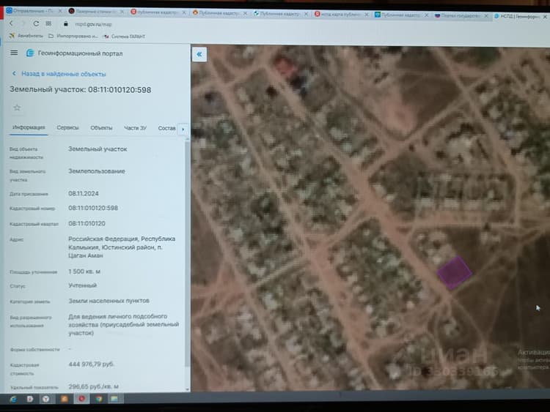Click the browser back arrow
550x412 pixels.
11,23
